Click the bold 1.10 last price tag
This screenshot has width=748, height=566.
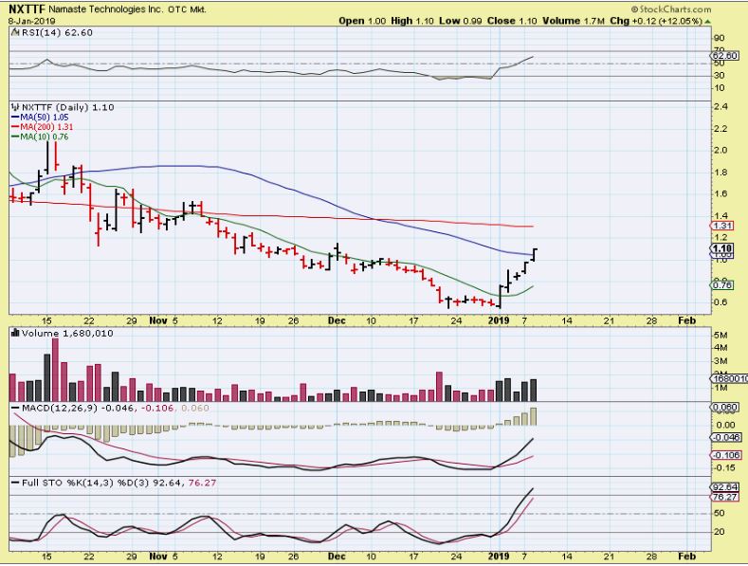pyautogui.click(x=722, y=248)
